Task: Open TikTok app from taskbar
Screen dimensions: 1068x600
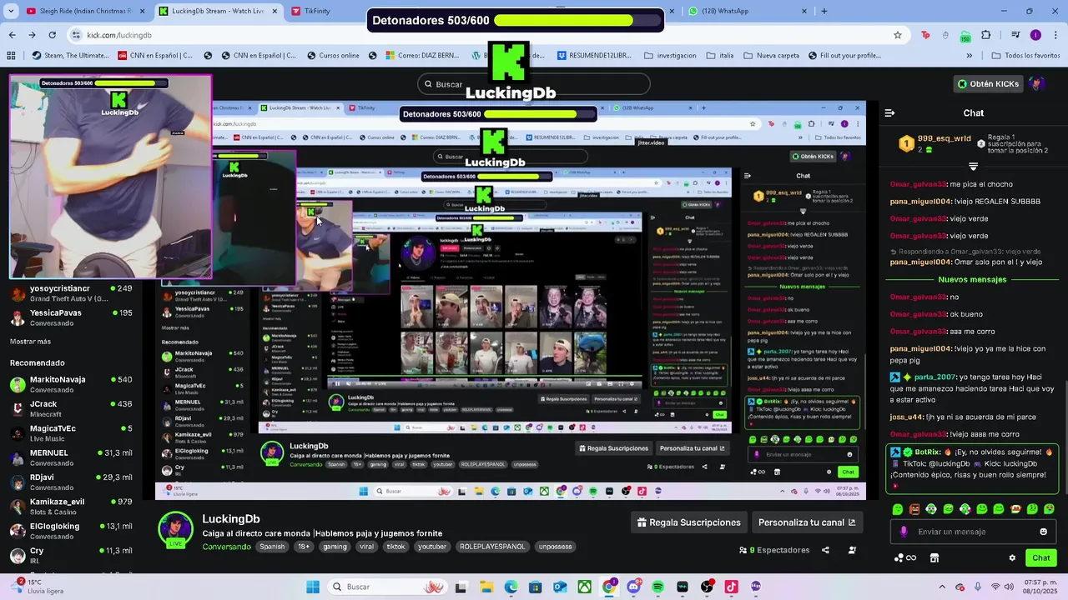Action: tap(731, 587)
